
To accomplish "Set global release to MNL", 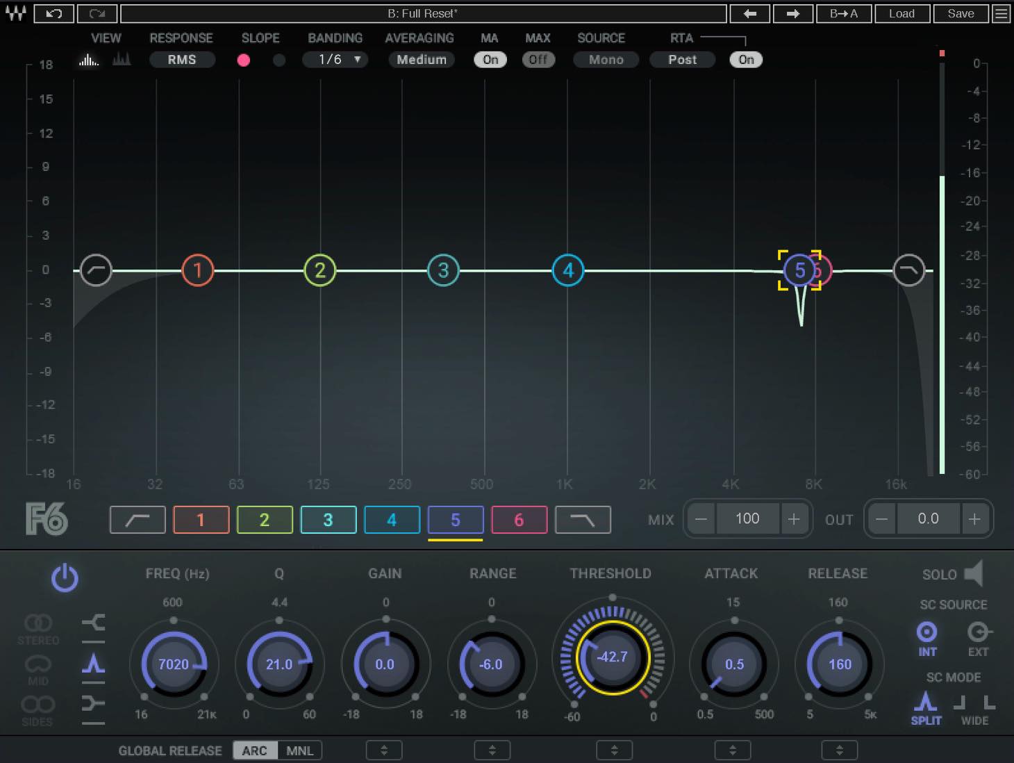I will coord(300,750).
